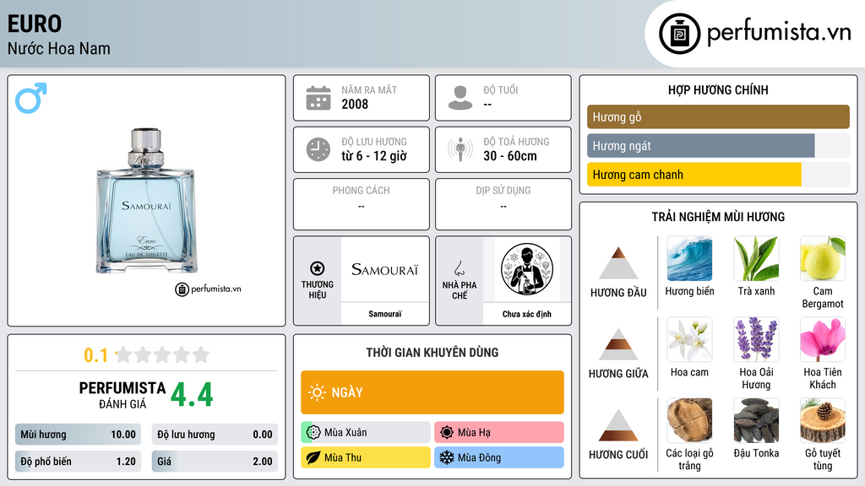Click the nose icon above Nhà pha chế
The height and width of the screenshot is (486, 865).
pos(459,268)
